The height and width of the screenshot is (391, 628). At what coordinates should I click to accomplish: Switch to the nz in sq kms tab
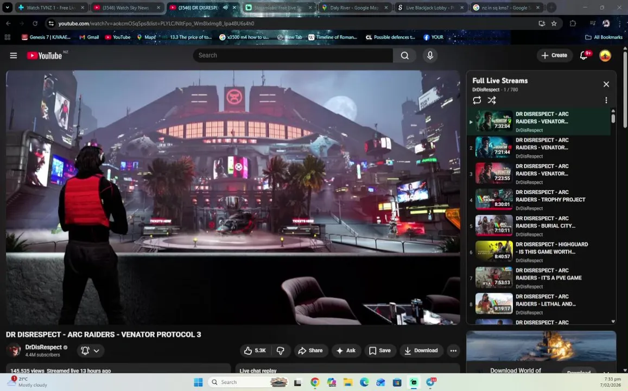coord(506,8)
